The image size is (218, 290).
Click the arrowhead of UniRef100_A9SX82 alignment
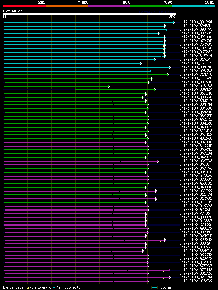(151, 71)
